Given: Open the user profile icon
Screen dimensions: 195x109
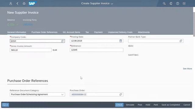Looking at the screenshot, I should tap(11, 3).
